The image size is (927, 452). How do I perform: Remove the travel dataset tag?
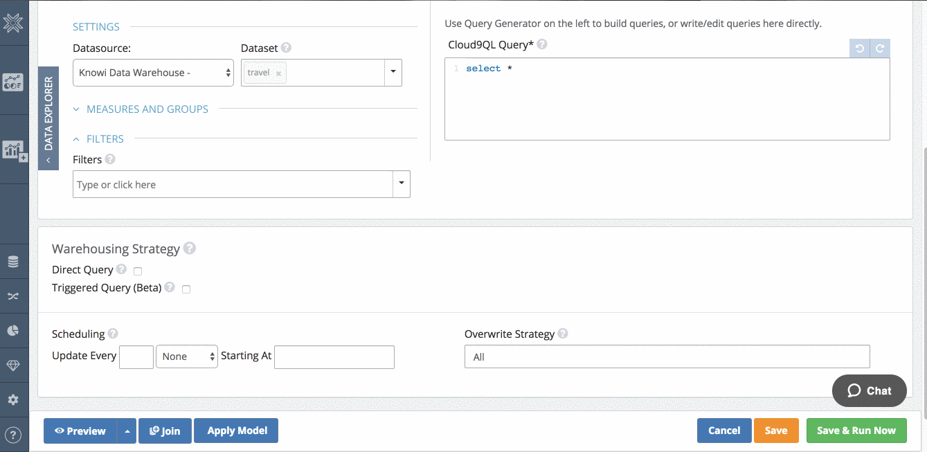278,73
